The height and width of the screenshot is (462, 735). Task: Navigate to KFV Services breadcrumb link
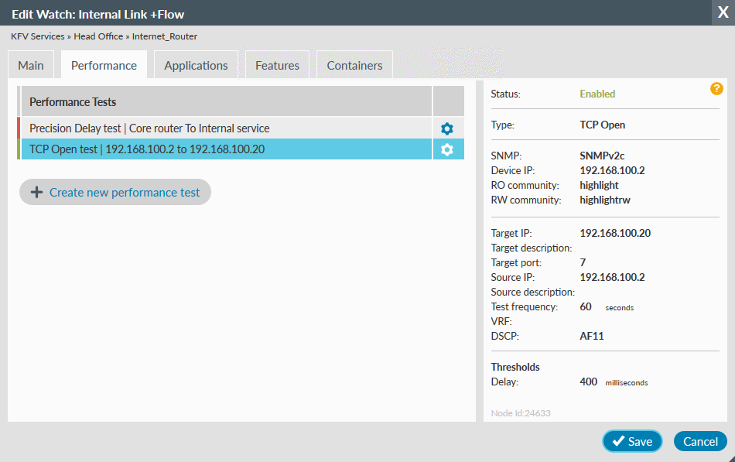pyautogui.click(x=36, y=36)
